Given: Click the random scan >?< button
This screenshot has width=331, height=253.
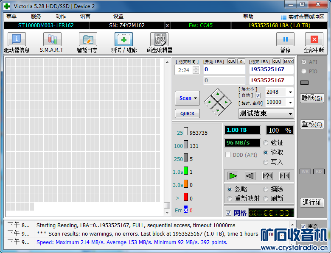Looking at the screenshot, I should pos(267,176).
